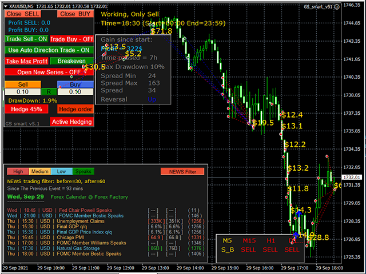The height and width of the screenshot is (274, 366).
Task: Click the 29 Sep 14:00 time axis label
Action: tap(190, 268)
